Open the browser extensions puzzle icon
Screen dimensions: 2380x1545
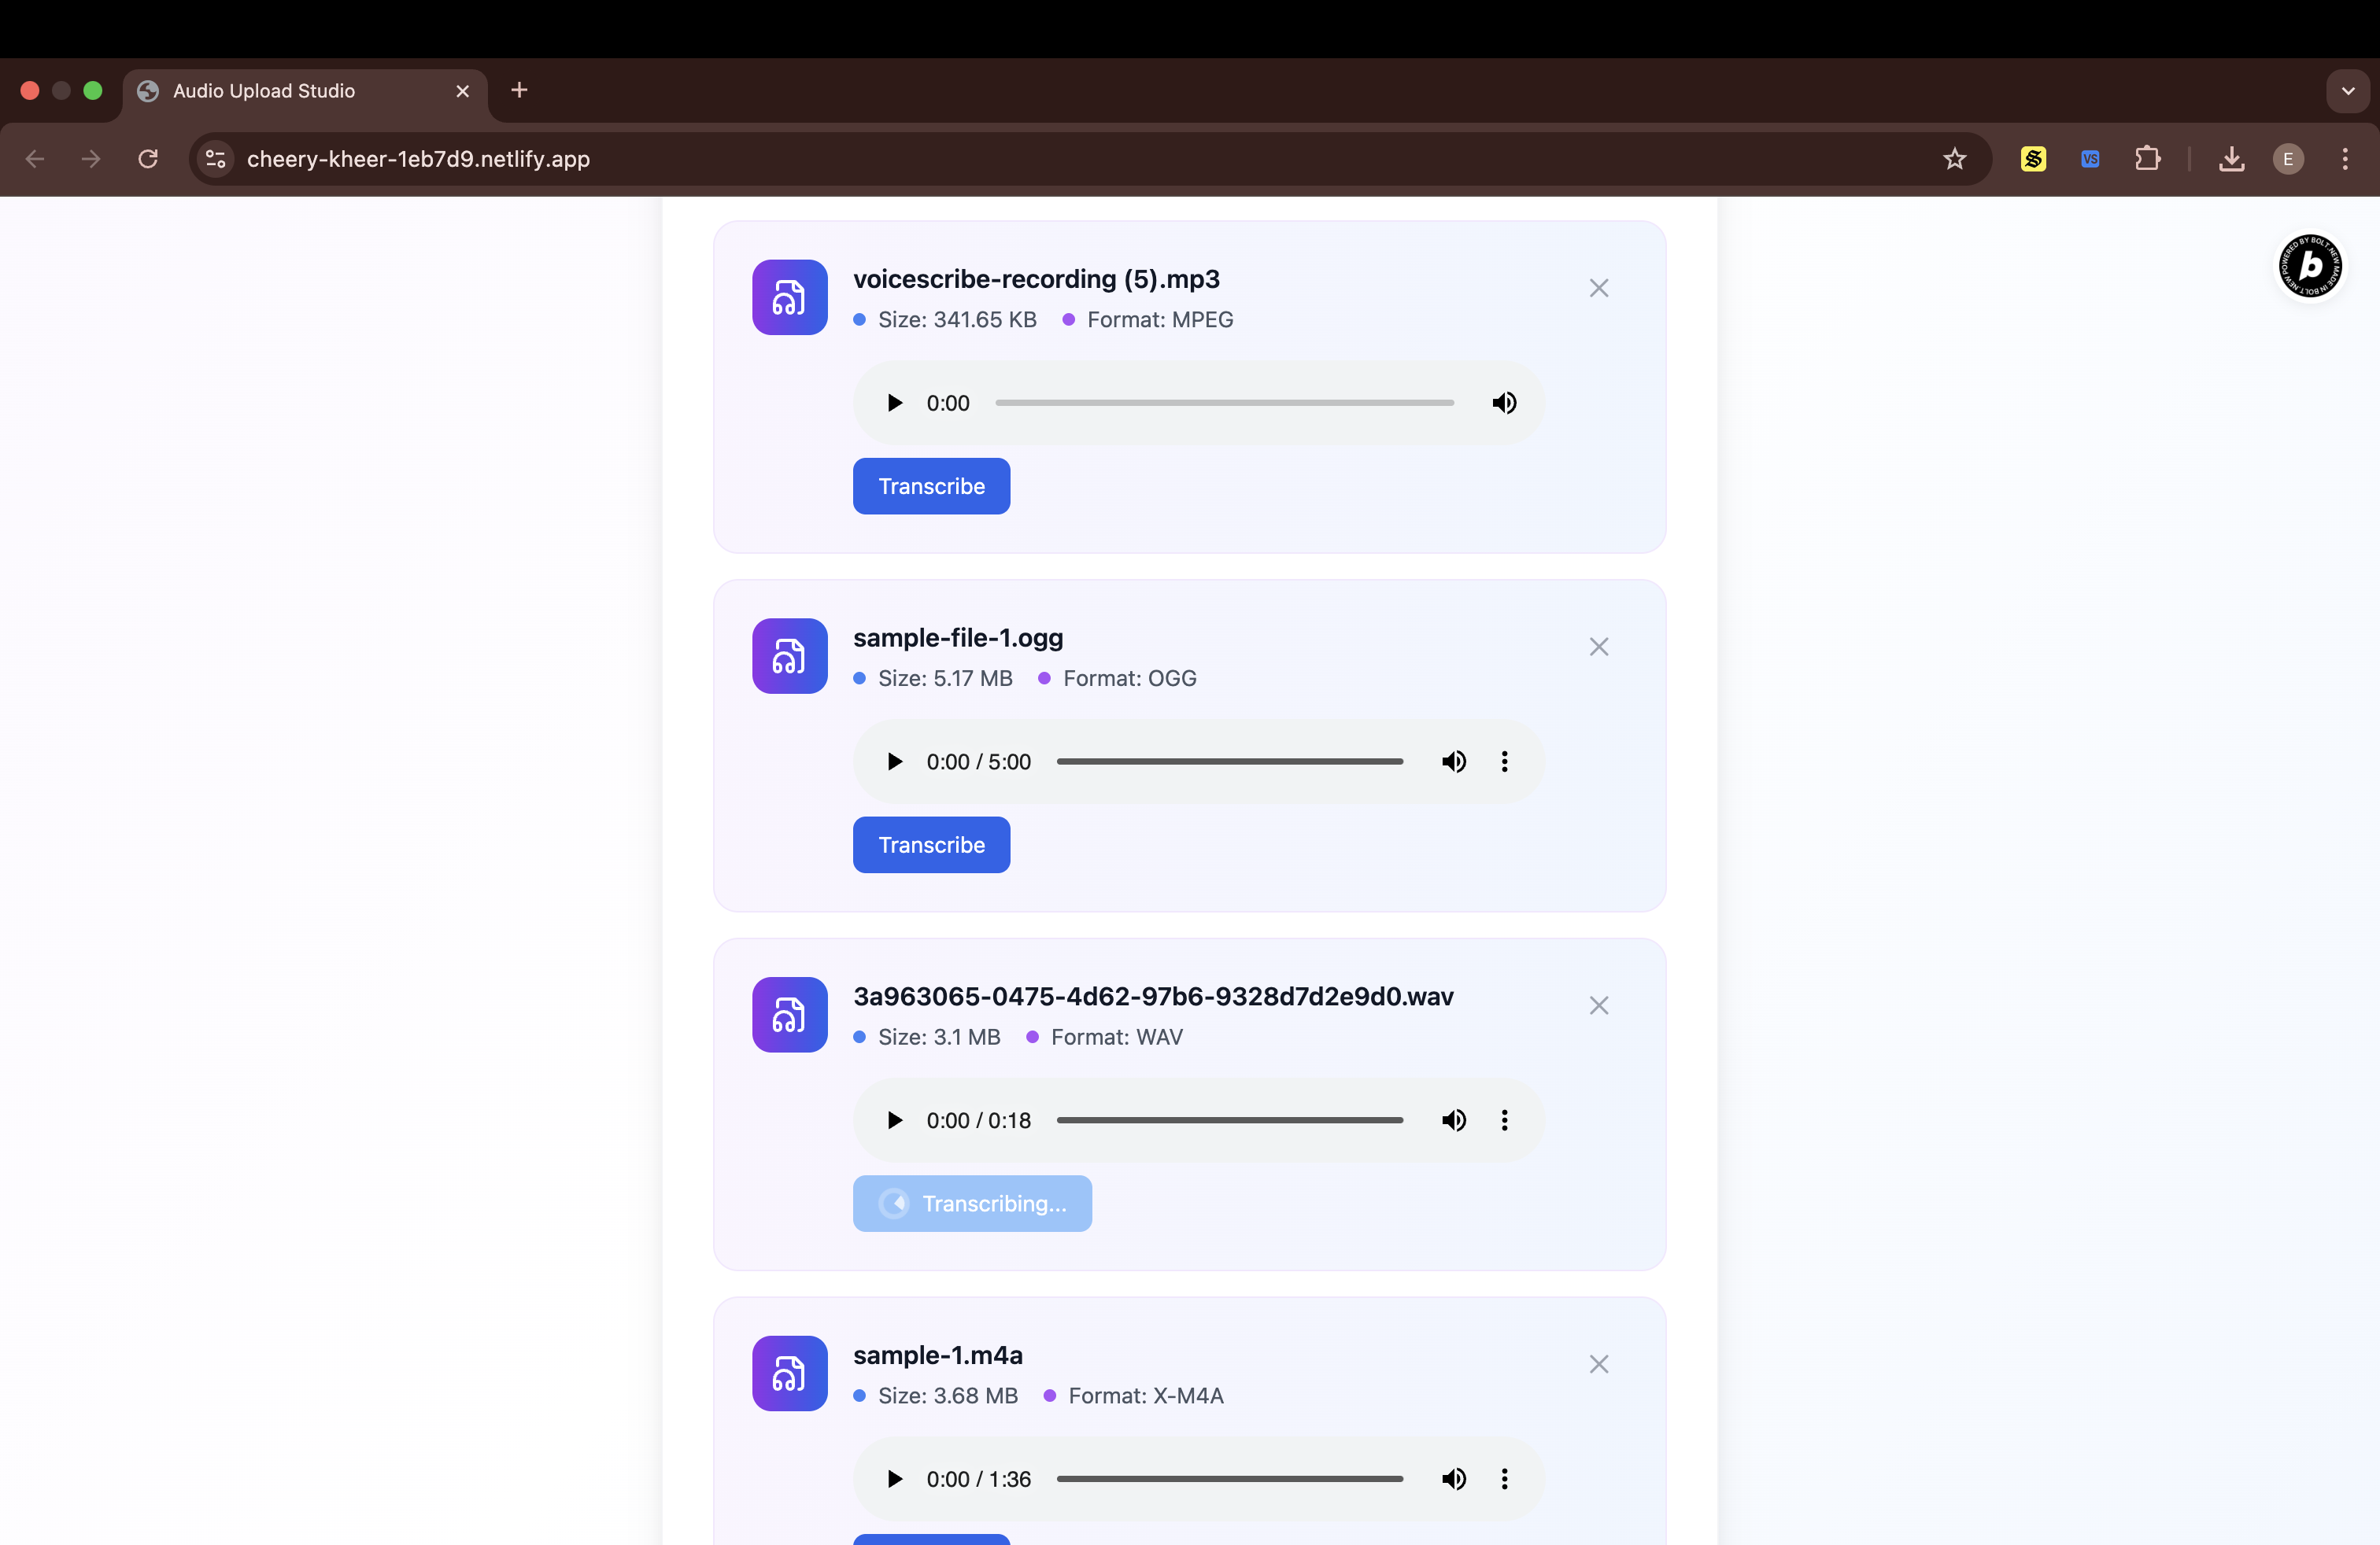pyautogui.click(x=2146, y=159)
